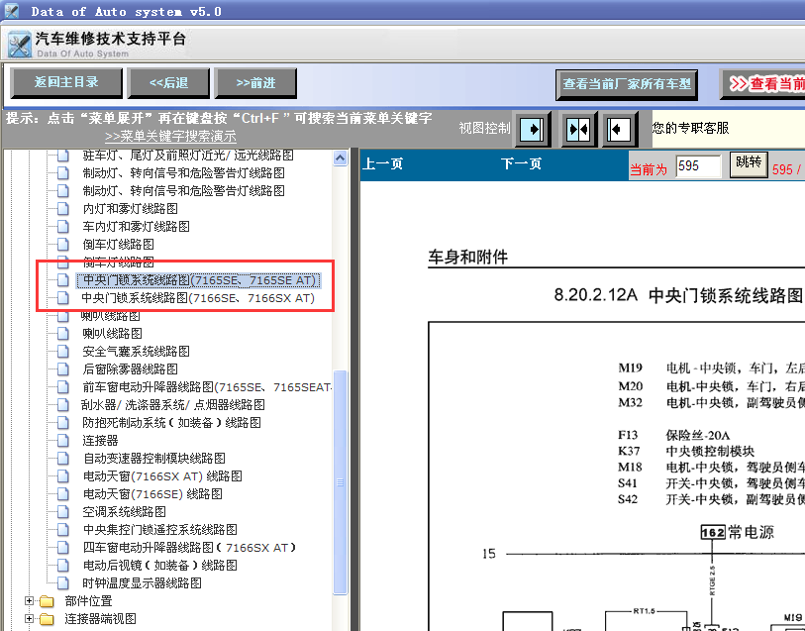Go to 上一页 previous page
The width and height of the screenshot is (805, 631).
coord(382,163)
